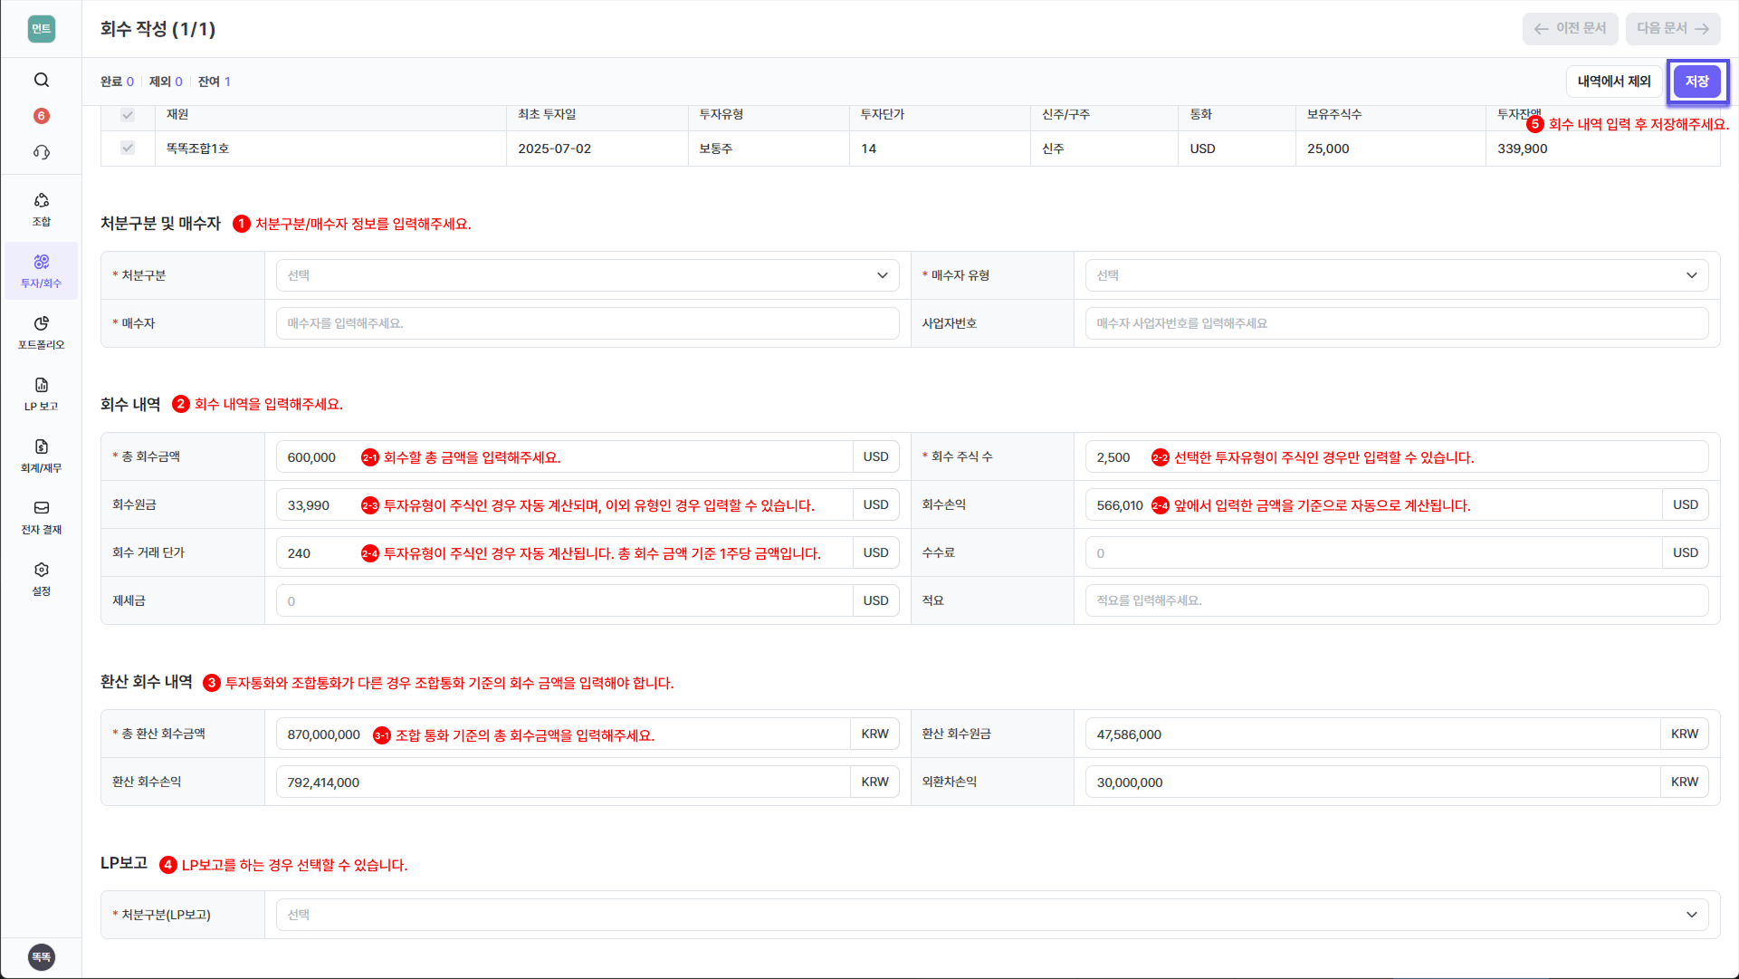The height and width of the screenshot is (979, 1739).
Task: Toggle the checkbox for 똑똑조합1호 row
Action: (x=128, y=149)
